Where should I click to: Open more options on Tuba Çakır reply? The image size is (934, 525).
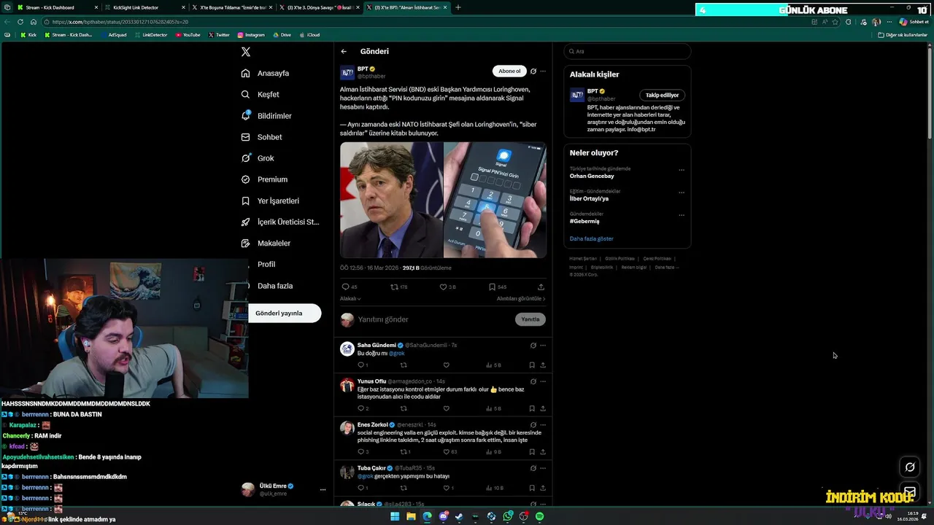tap(542, 468)
